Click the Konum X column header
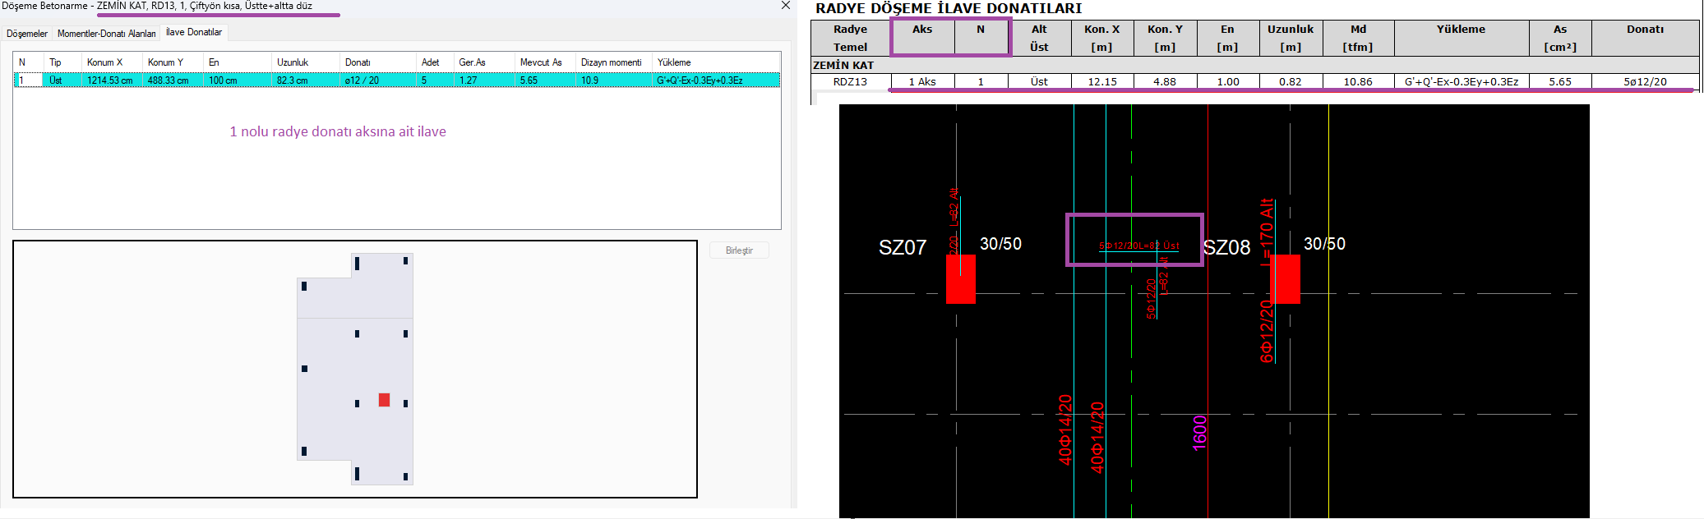The height and width of the screenshot is (519, 1704). (x=112, y=62)
